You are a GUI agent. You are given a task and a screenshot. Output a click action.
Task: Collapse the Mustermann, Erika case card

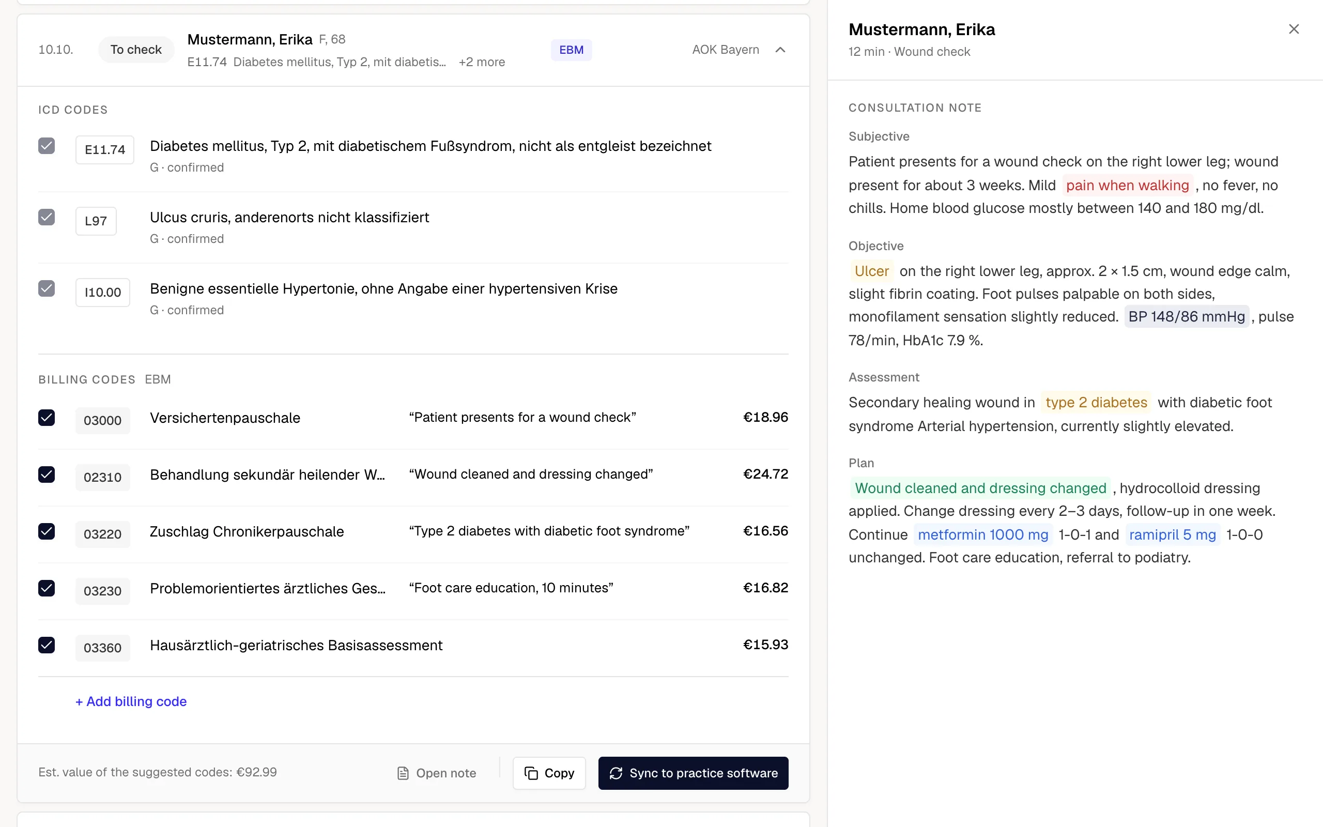[780, 50]
